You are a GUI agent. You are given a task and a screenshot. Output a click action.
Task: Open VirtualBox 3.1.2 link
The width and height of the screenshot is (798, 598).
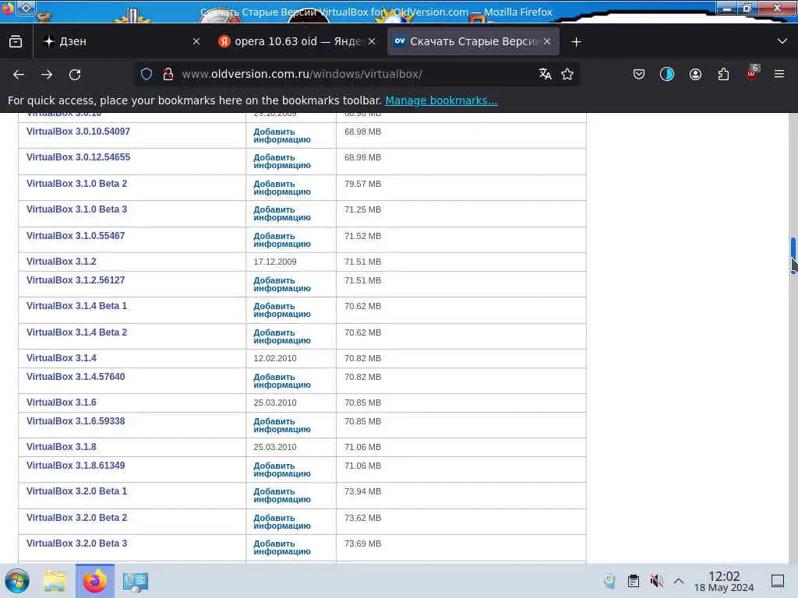click(61, 262)
